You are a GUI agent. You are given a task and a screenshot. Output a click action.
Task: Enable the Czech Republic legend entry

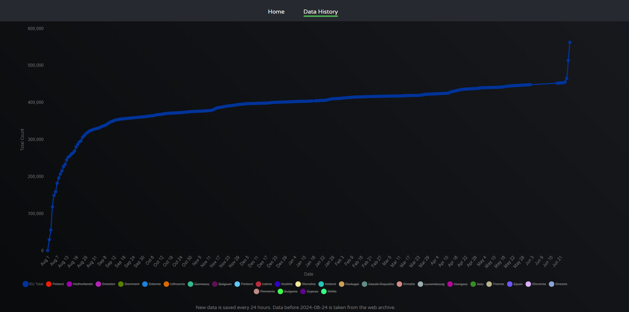point(378,284)
